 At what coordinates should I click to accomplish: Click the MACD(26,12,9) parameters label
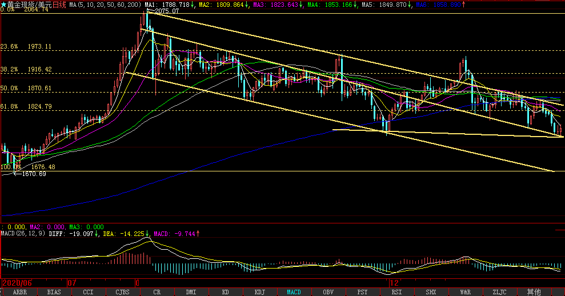click(23, 234)
